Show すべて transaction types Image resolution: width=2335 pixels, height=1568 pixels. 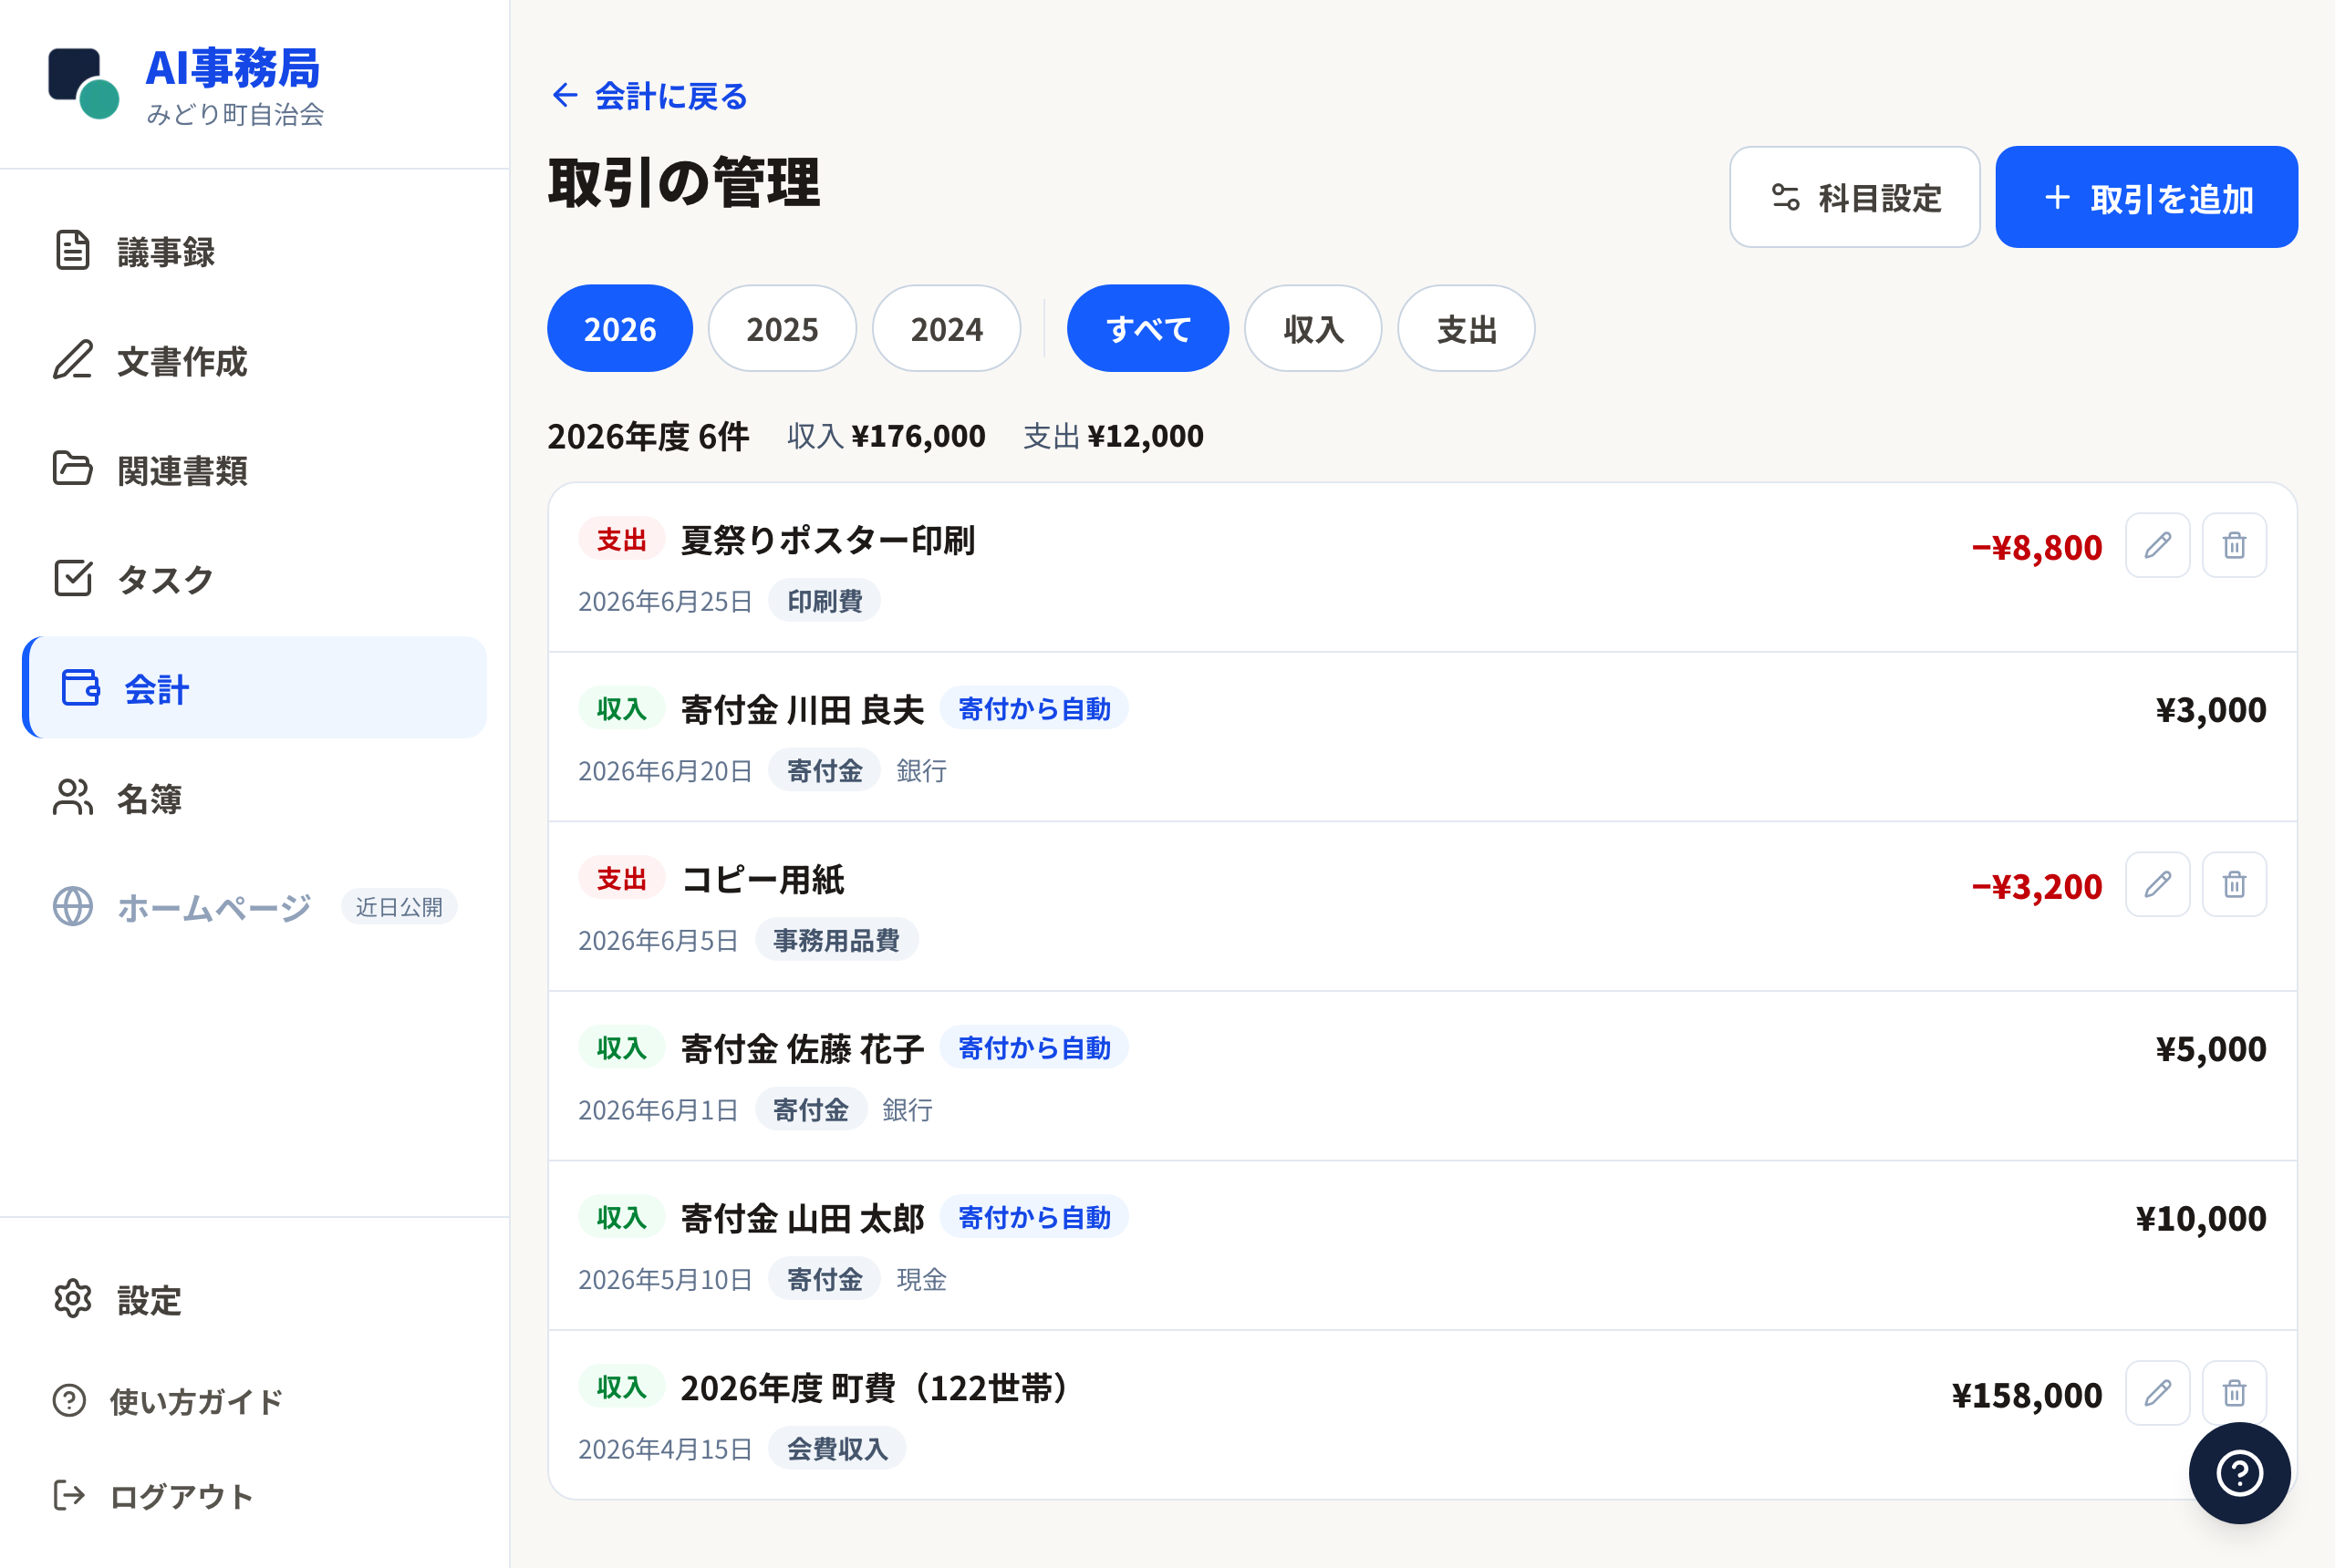click(x=1147, y=328)
